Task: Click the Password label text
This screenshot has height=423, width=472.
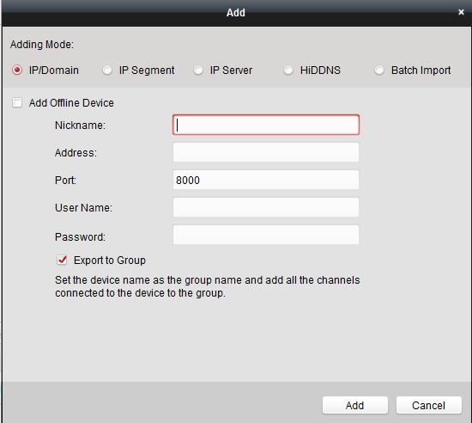Action: point(80,237)
